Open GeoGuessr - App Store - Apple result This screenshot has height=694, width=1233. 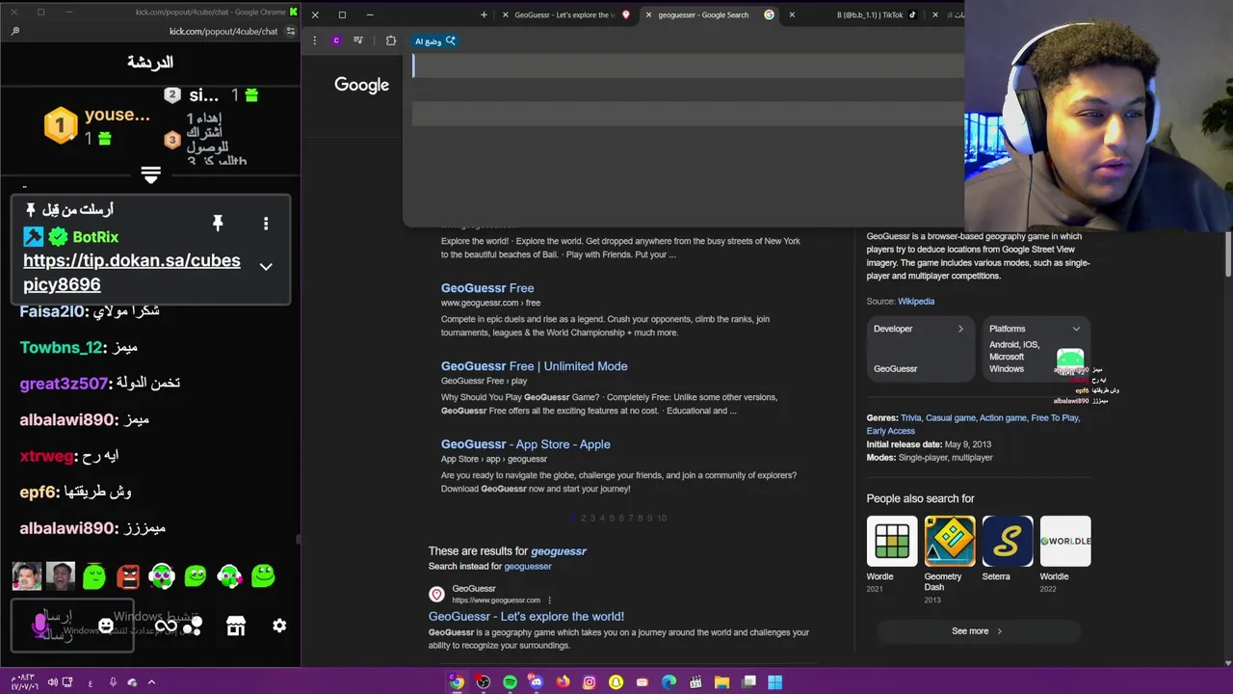click(525, 444)
